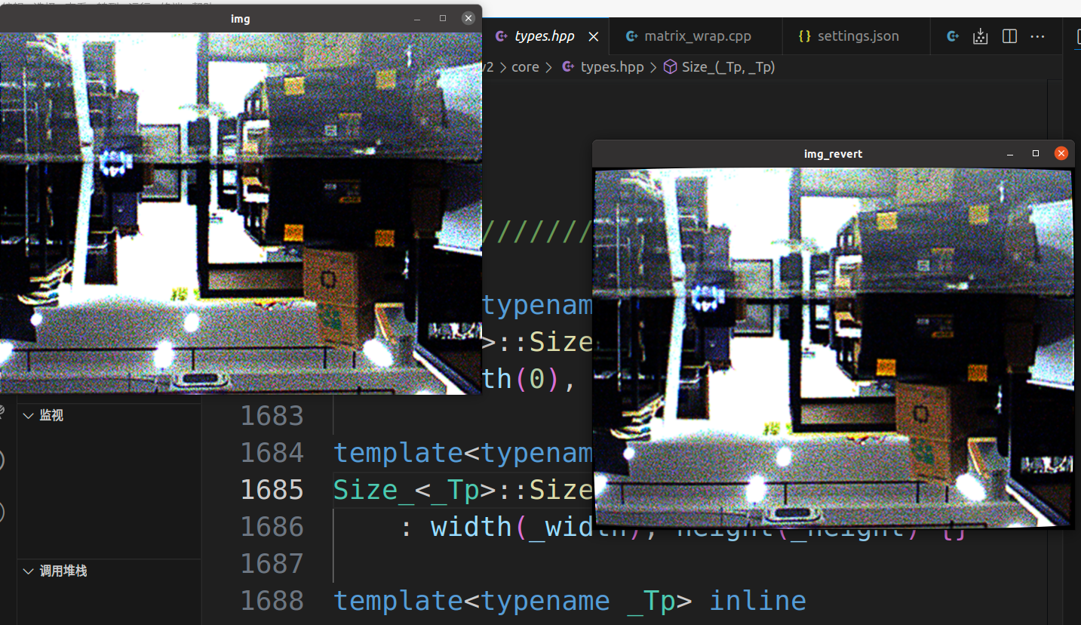Click the 'width' initializer on line 1686
The height and width of the screenshot is (625, 1081).
tap(471, 527)
